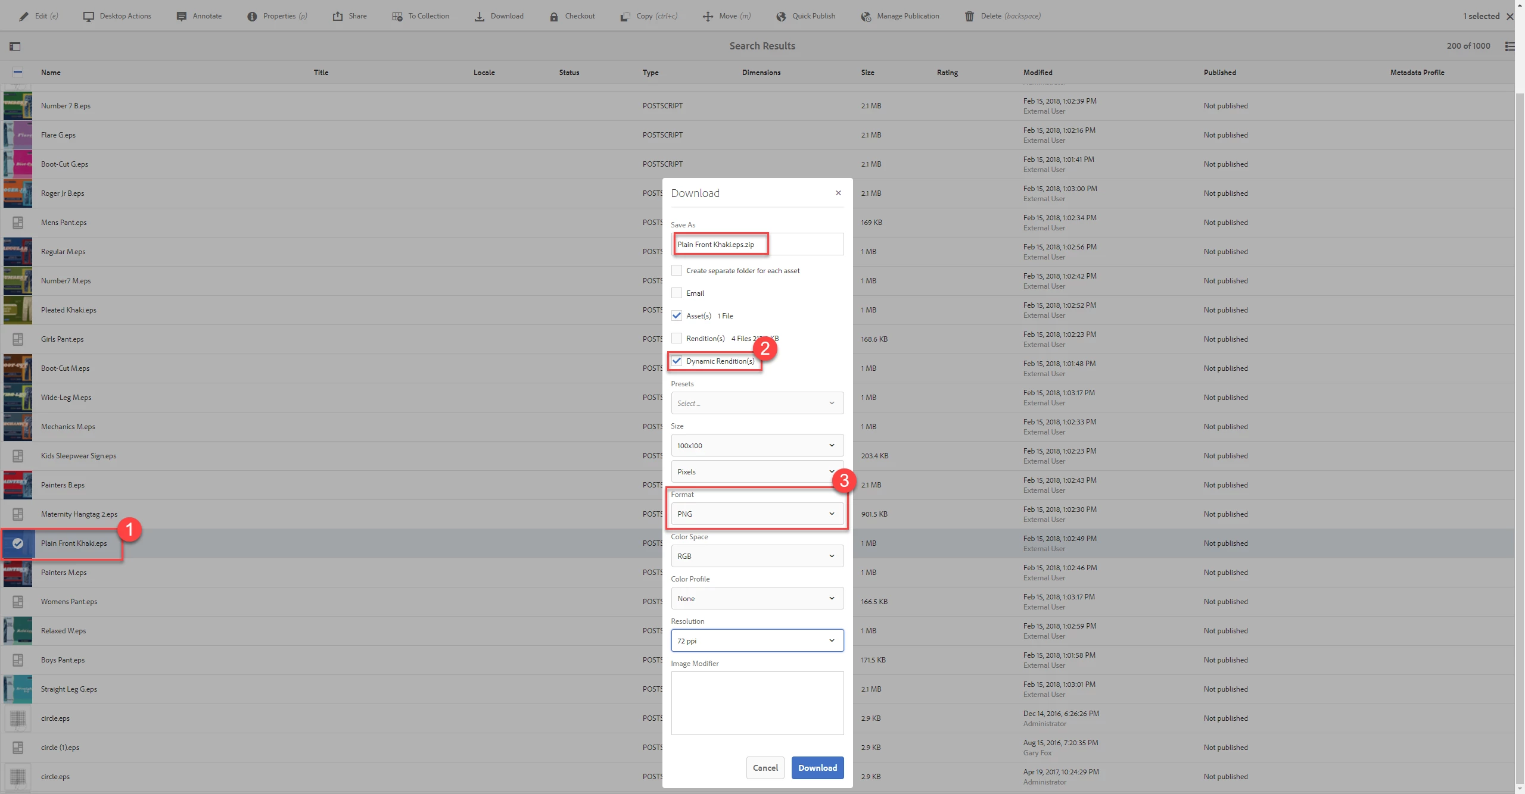Expand the Format PNG dropdown
The height and width of the screenshot is (794, 1525).
tap(757, 514)
